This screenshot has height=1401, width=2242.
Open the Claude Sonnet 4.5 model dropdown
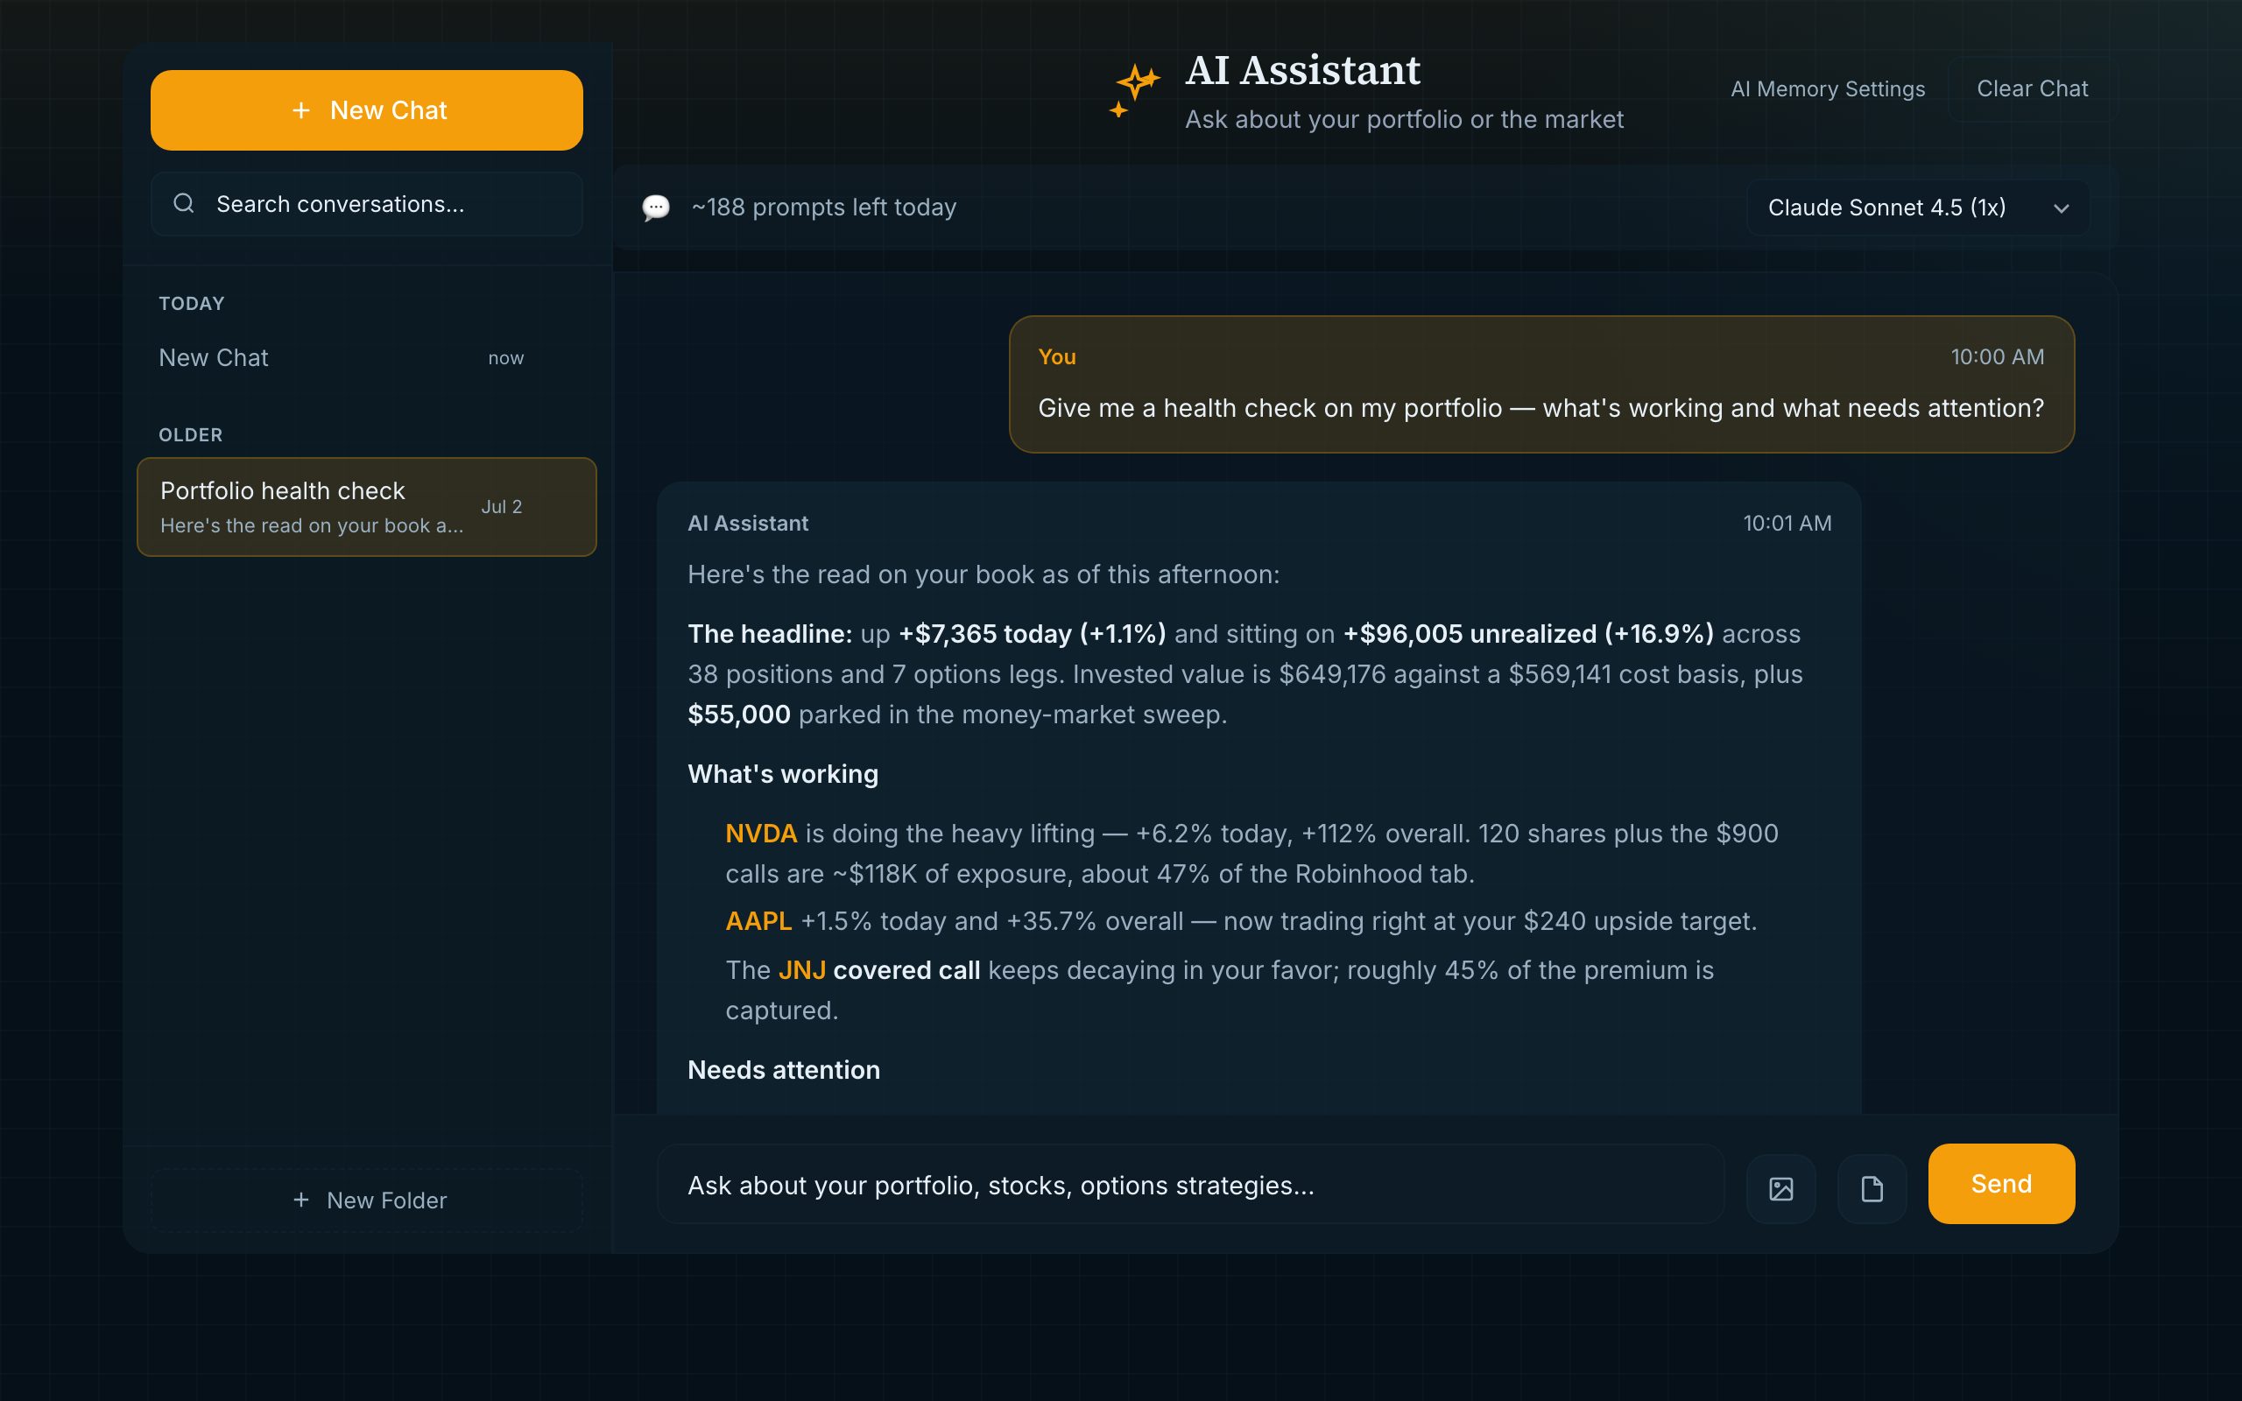click(x=1917, y=208)
